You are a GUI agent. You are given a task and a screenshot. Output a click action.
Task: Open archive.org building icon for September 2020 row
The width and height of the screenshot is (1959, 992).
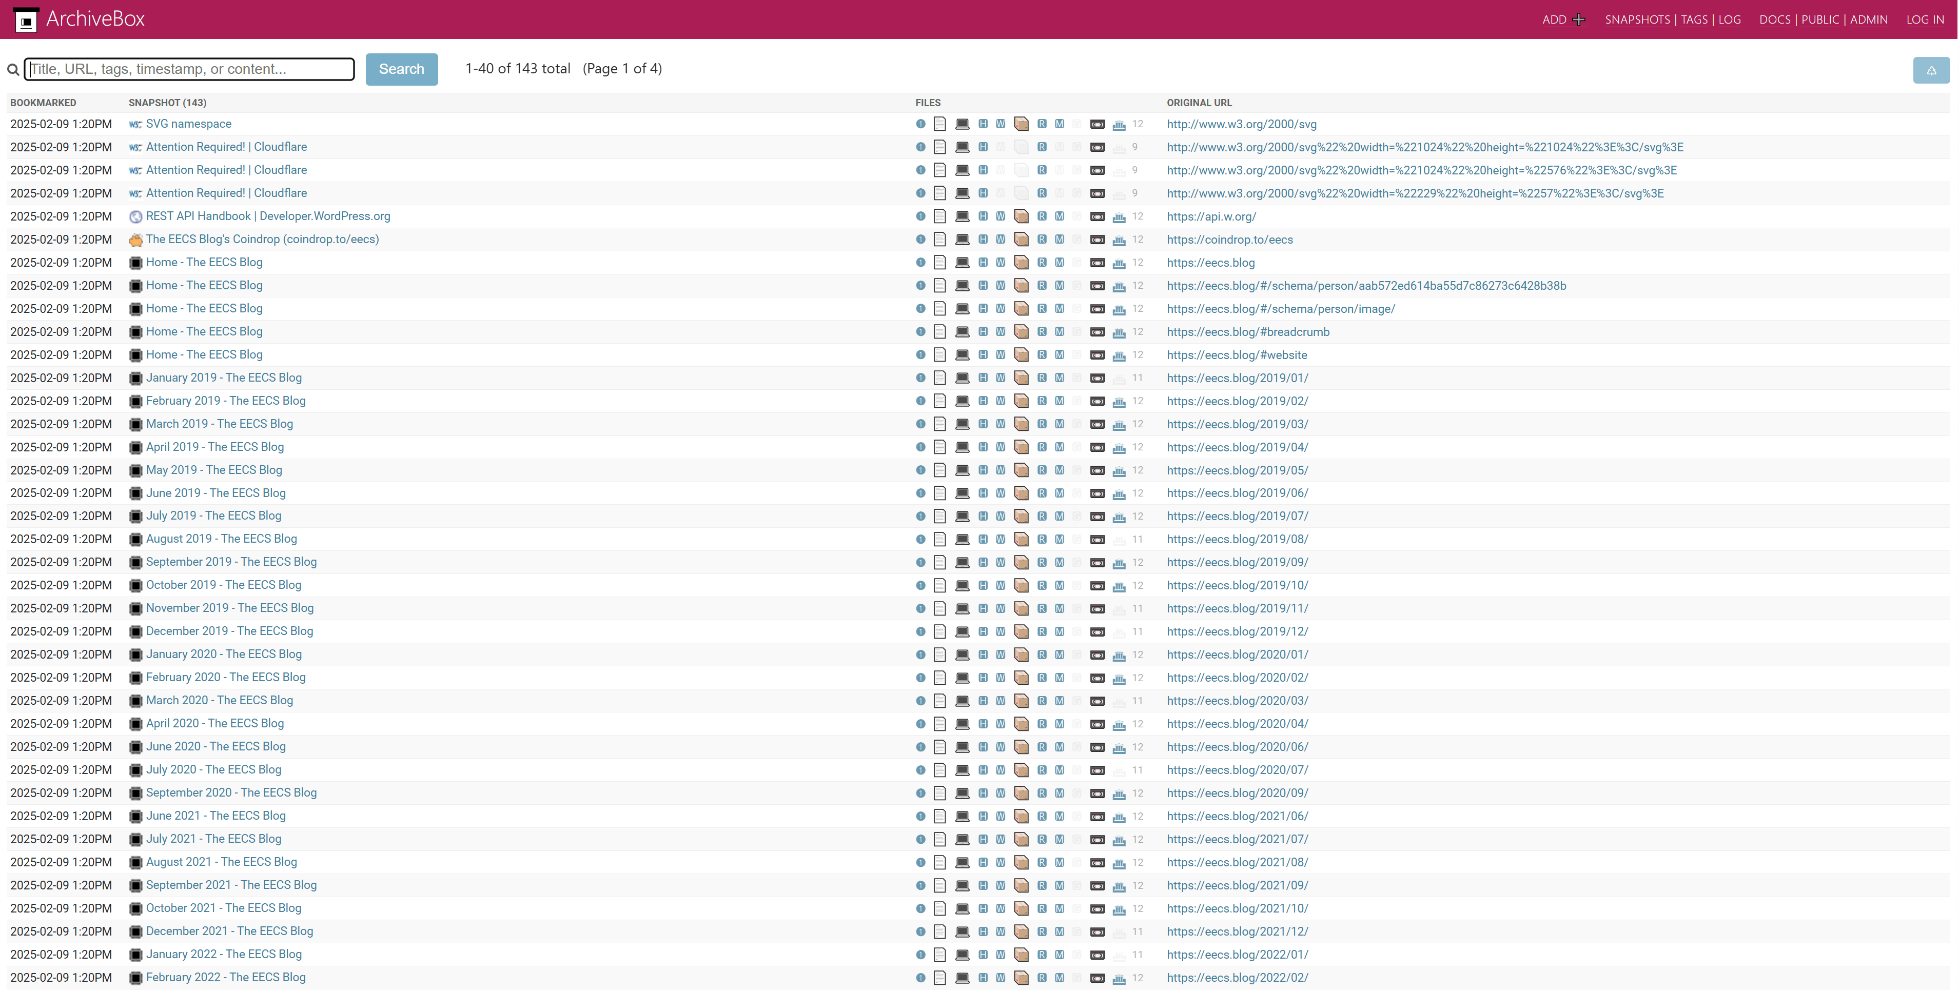click(x=1119, y=793)
